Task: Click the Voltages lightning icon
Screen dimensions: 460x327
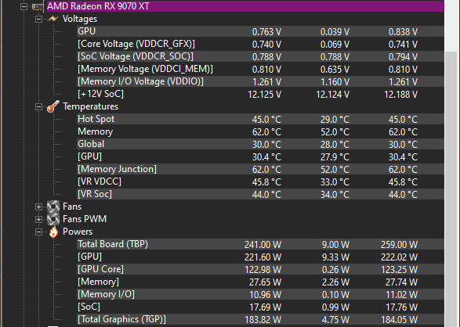Action: click(53, 19)
